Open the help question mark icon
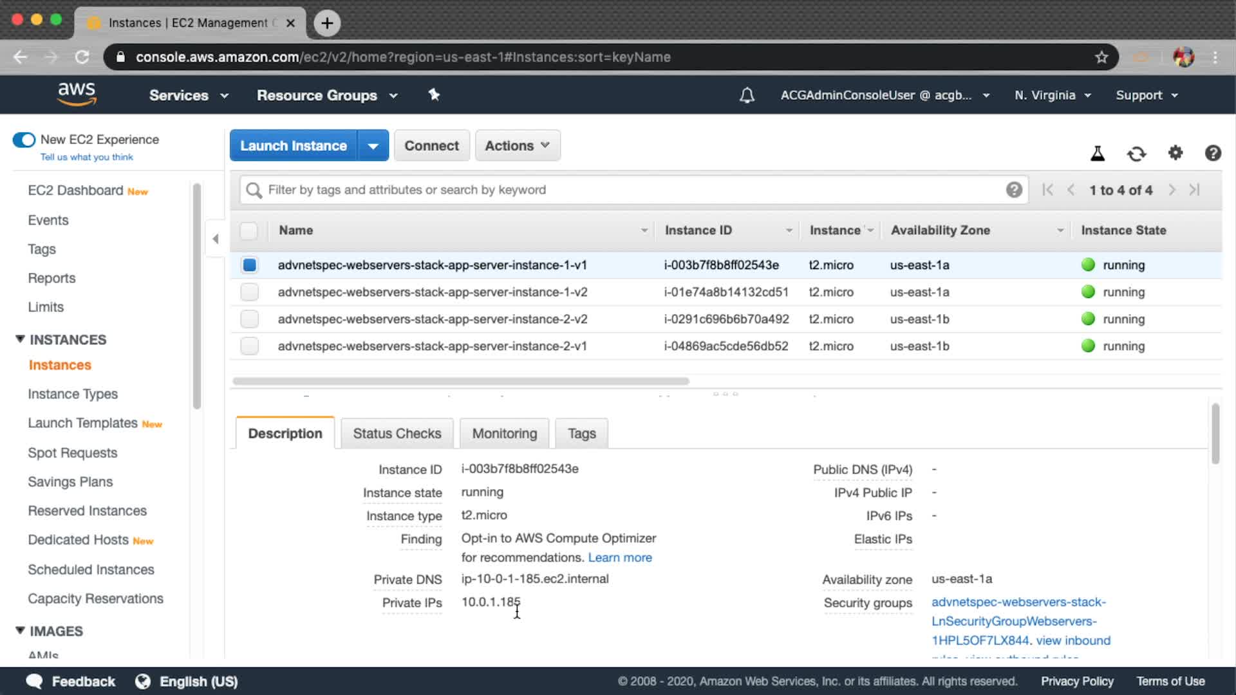Image resolution: width=1236 pixels, height=695 pixels. [x=1213, y=153]
